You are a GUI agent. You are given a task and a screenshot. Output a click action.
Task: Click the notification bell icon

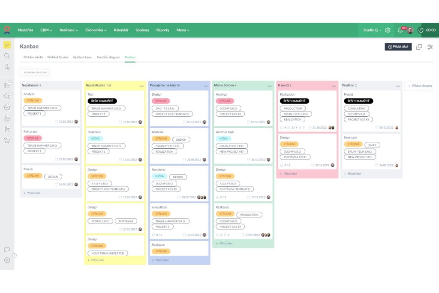(x=400, y=30)
